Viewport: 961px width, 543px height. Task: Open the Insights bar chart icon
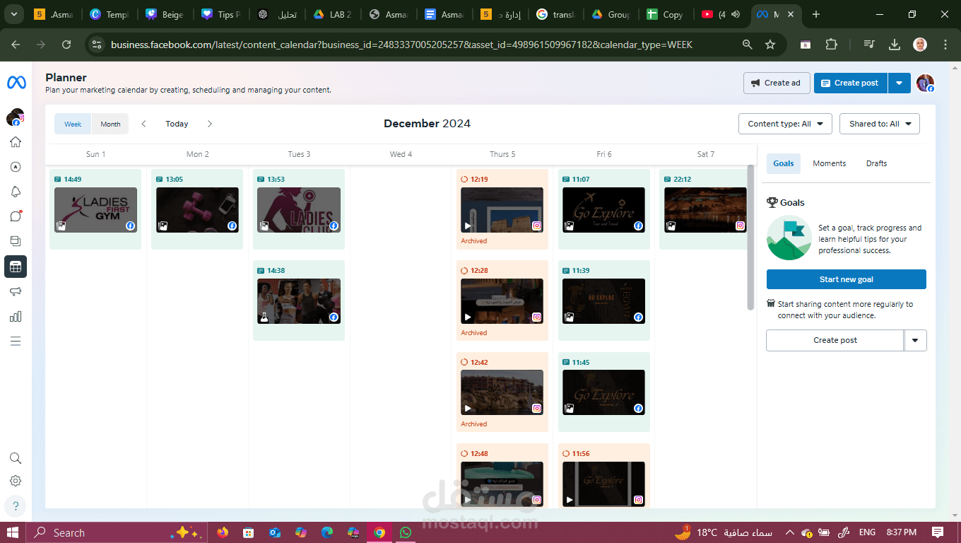tap(16, 316)
